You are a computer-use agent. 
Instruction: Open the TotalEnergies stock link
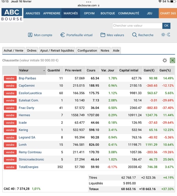click(x=28, y=167)
